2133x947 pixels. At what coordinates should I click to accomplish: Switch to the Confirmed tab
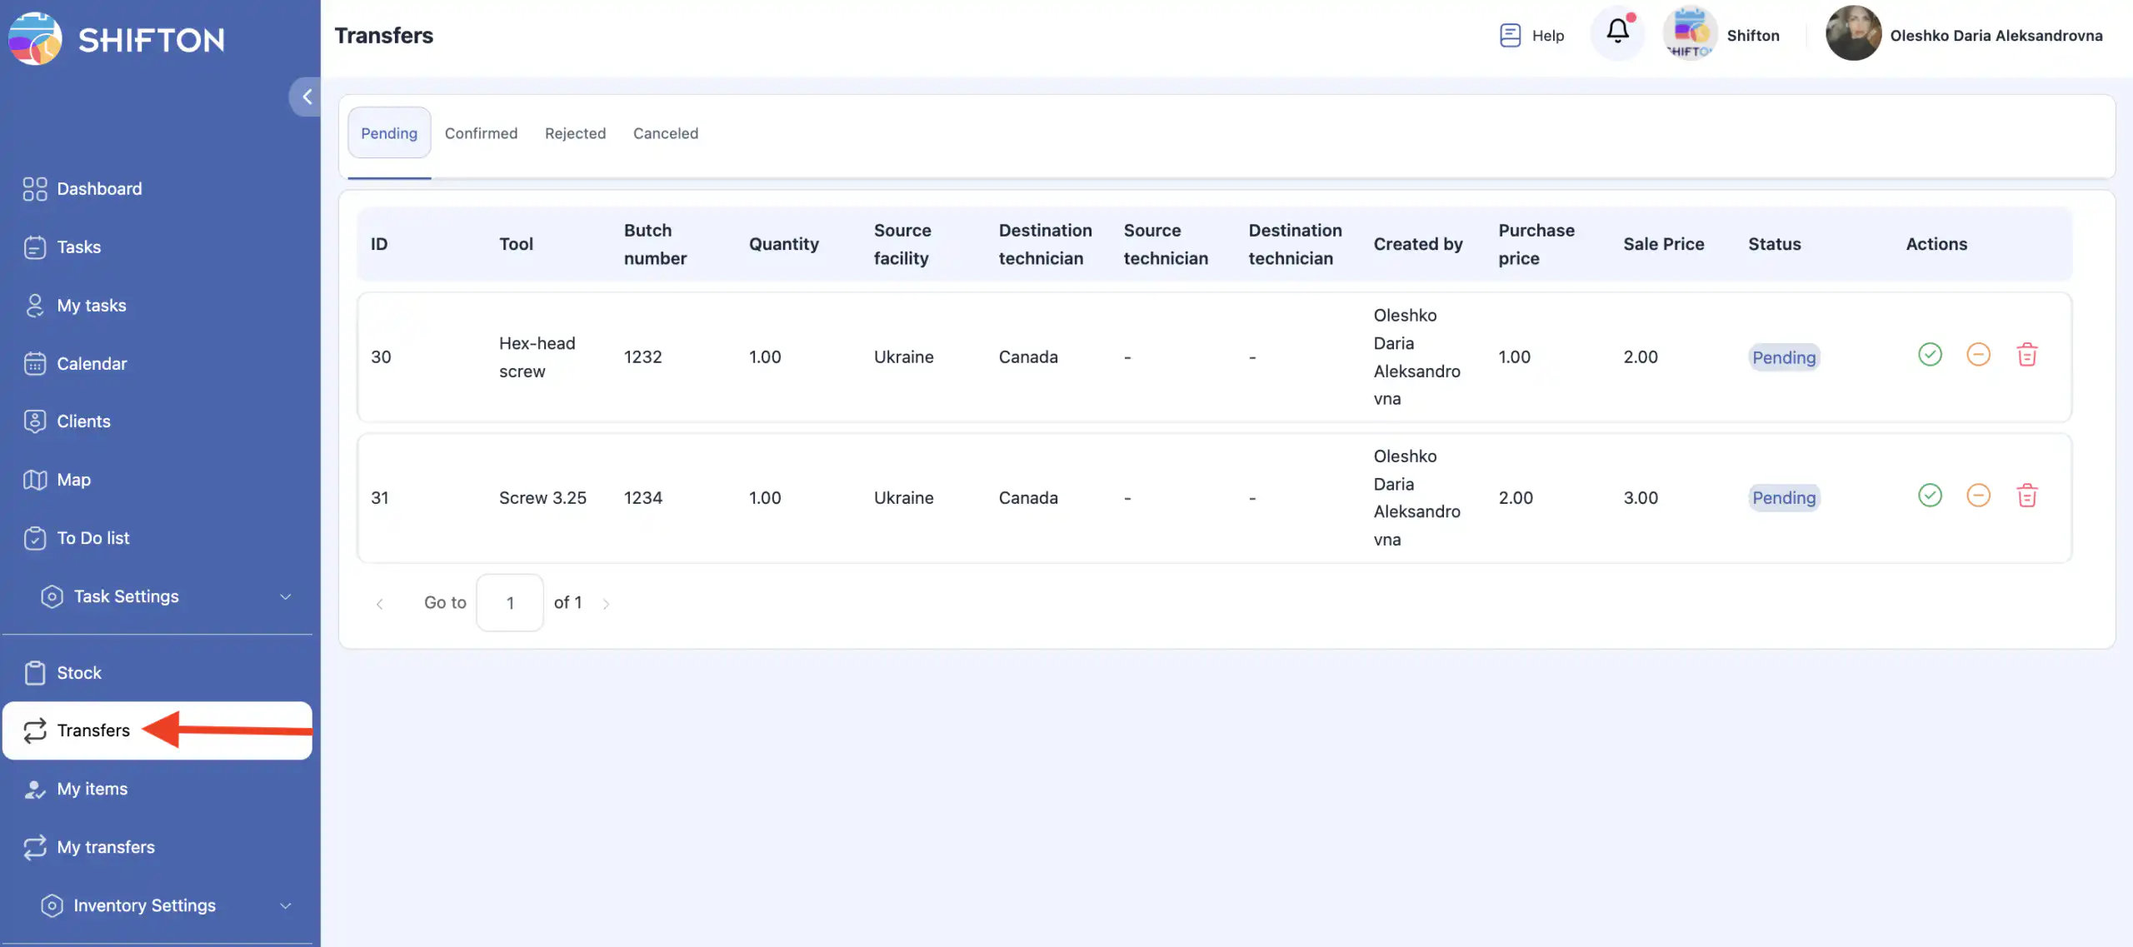(x=481, y=133)
